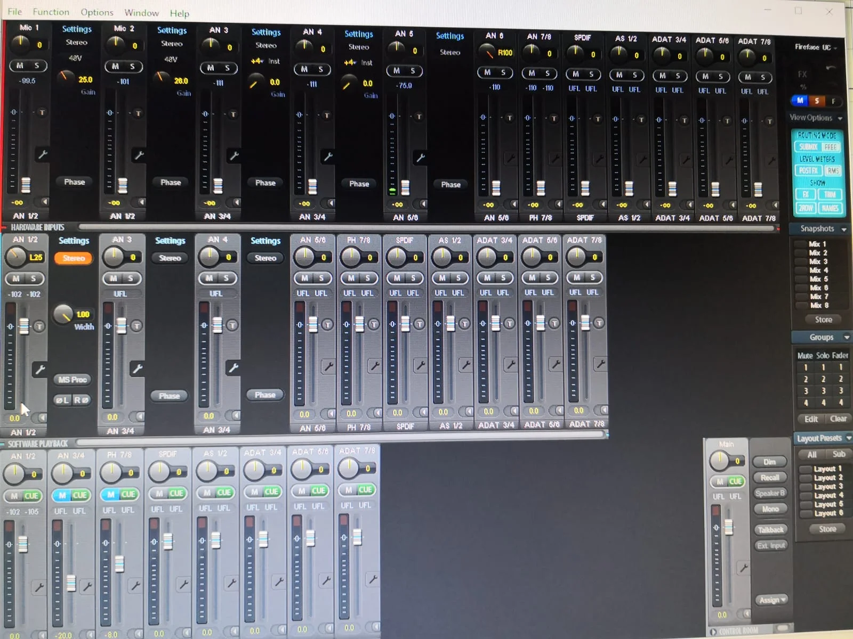This screenshot has height=639, width=853.
Task: Collapse the Layout Presets panel
Action: (849, 438)
